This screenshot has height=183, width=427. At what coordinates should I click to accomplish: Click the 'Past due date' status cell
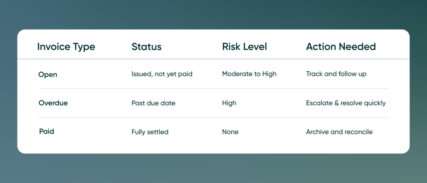point(153,103)
